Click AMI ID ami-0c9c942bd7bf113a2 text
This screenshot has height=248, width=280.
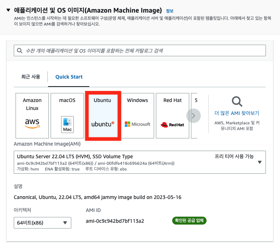(x=115, y=221)
